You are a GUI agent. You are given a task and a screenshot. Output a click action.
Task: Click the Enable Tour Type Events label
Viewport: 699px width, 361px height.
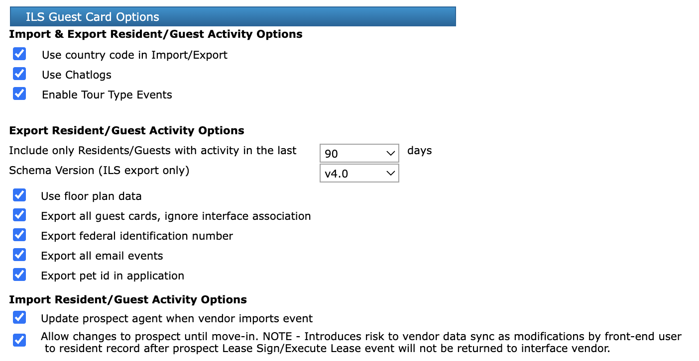pyautogui.click(x=107, y=95)
